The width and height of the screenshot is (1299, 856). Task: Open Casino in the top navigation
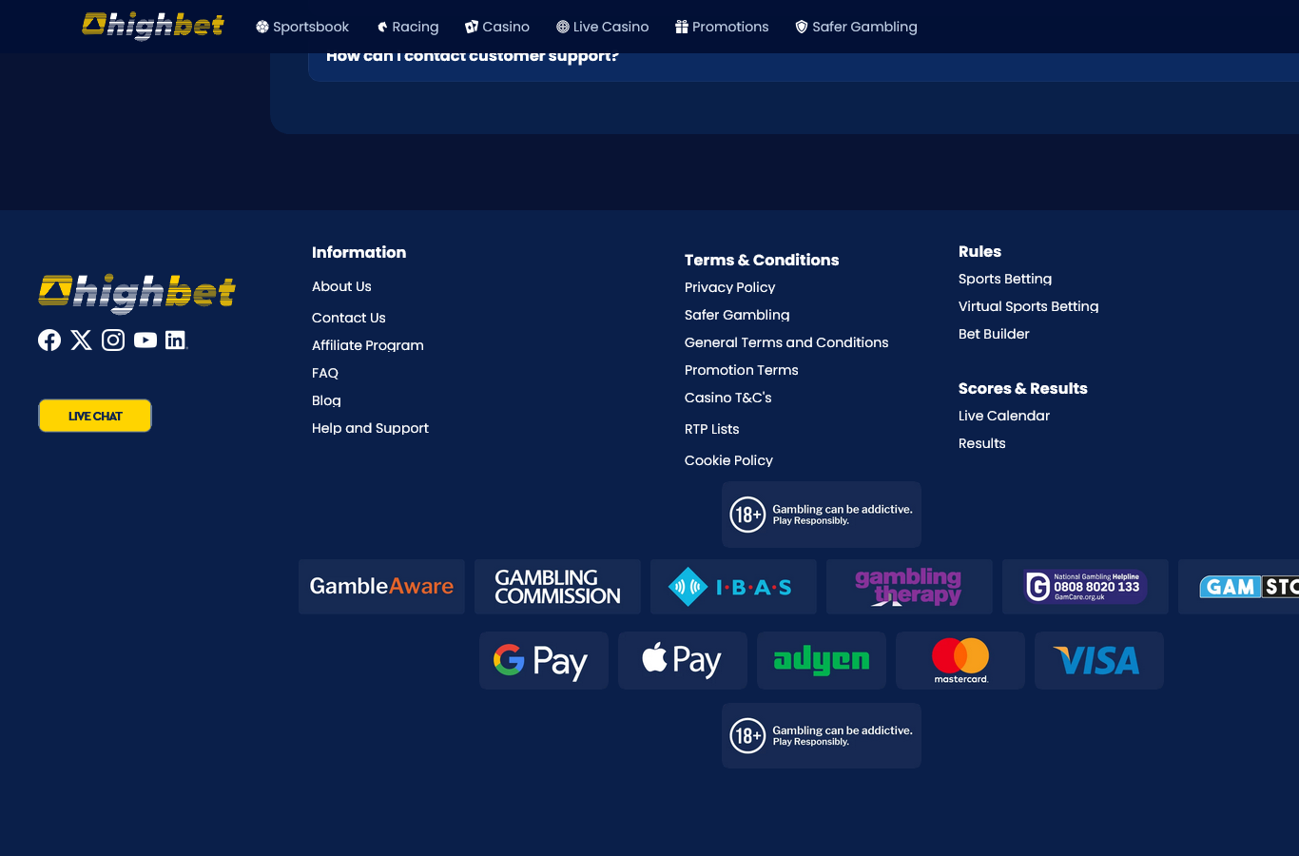497,27
